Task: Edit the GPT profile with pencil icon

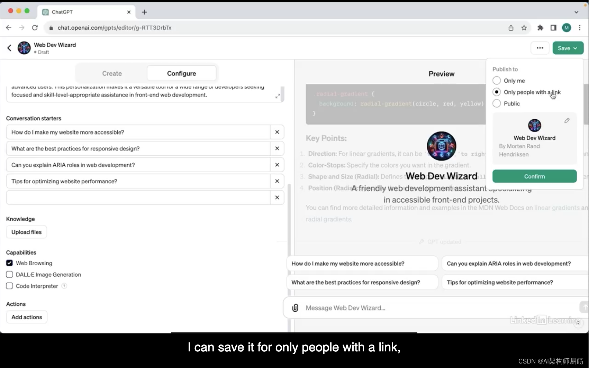Action: (567, 121)
